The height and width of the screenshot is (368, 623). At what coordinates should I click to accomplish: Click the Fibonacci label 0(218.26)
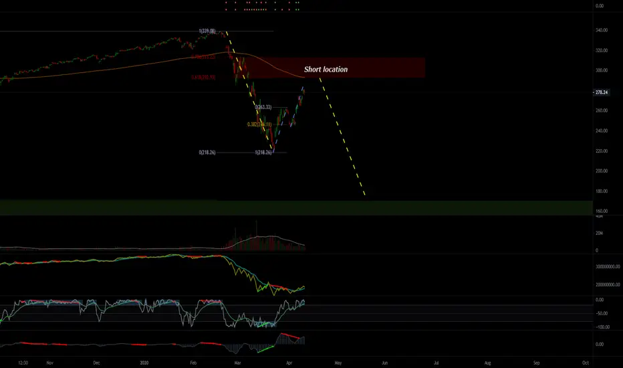(207, 153)
